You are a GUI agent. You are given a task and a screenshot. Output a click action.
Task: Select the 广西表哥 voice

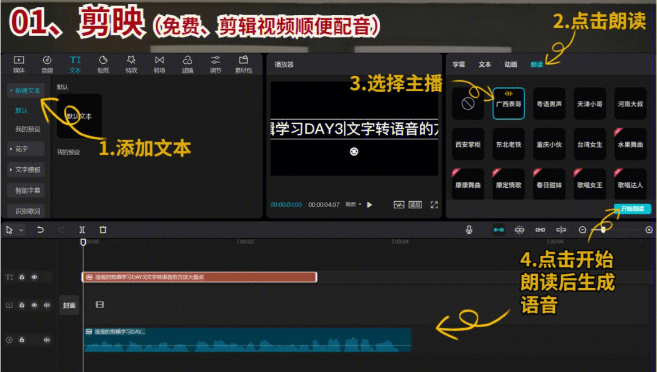[x=509, y=103]
